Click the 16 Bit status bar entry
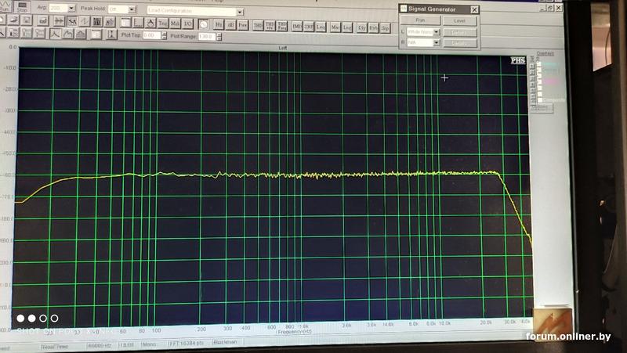 click(126, 344)
